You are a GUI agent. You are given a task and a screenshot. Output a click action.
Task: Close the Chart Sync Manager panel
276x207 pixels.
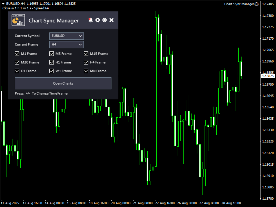click(x=111, y=20)
